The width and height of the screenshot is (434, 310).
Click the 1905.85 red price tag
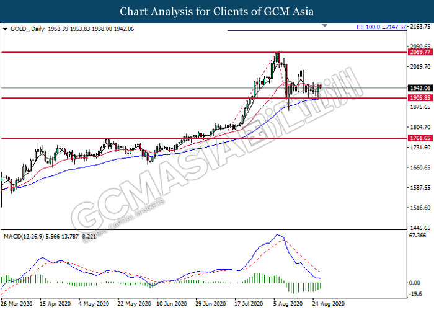tap(420, 98)
